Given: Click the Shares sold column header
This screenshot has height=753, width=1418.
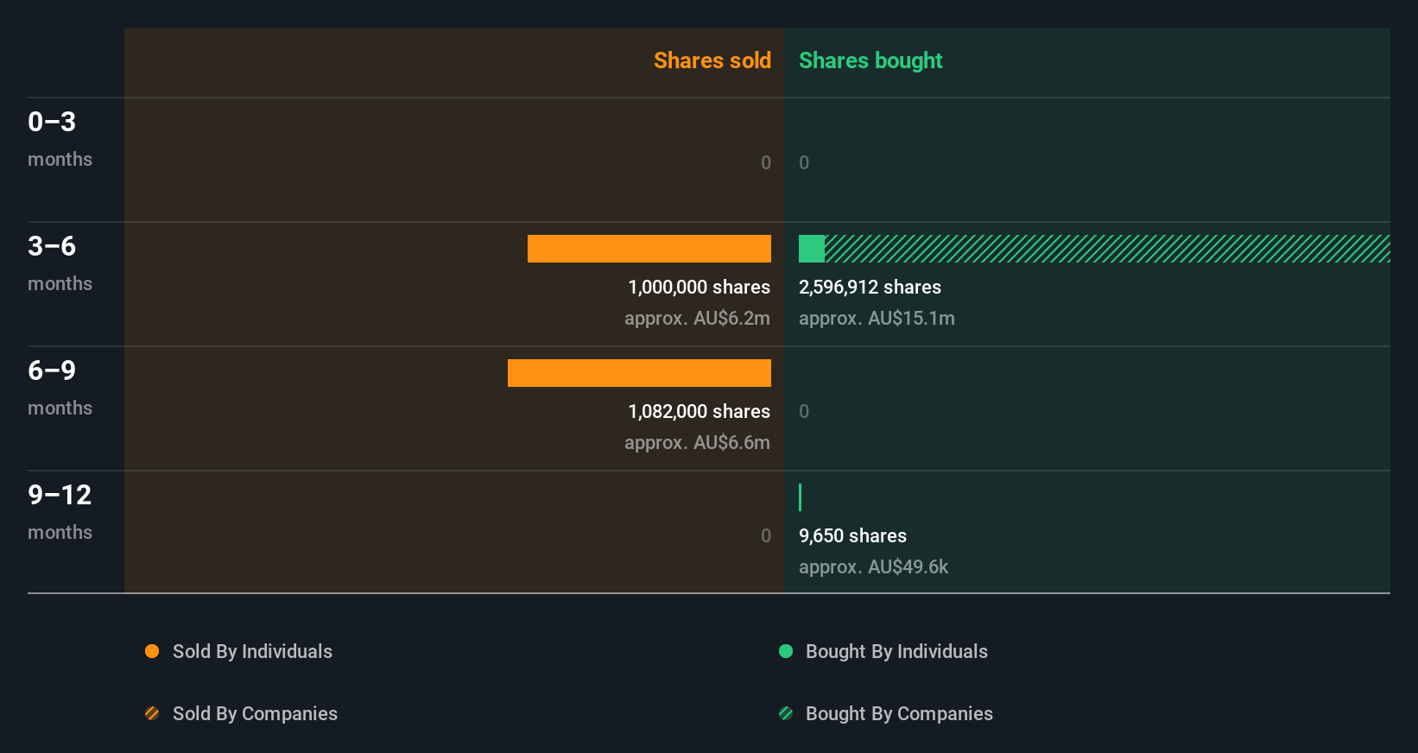Looking at the screenshot, I should coord(712,60).
